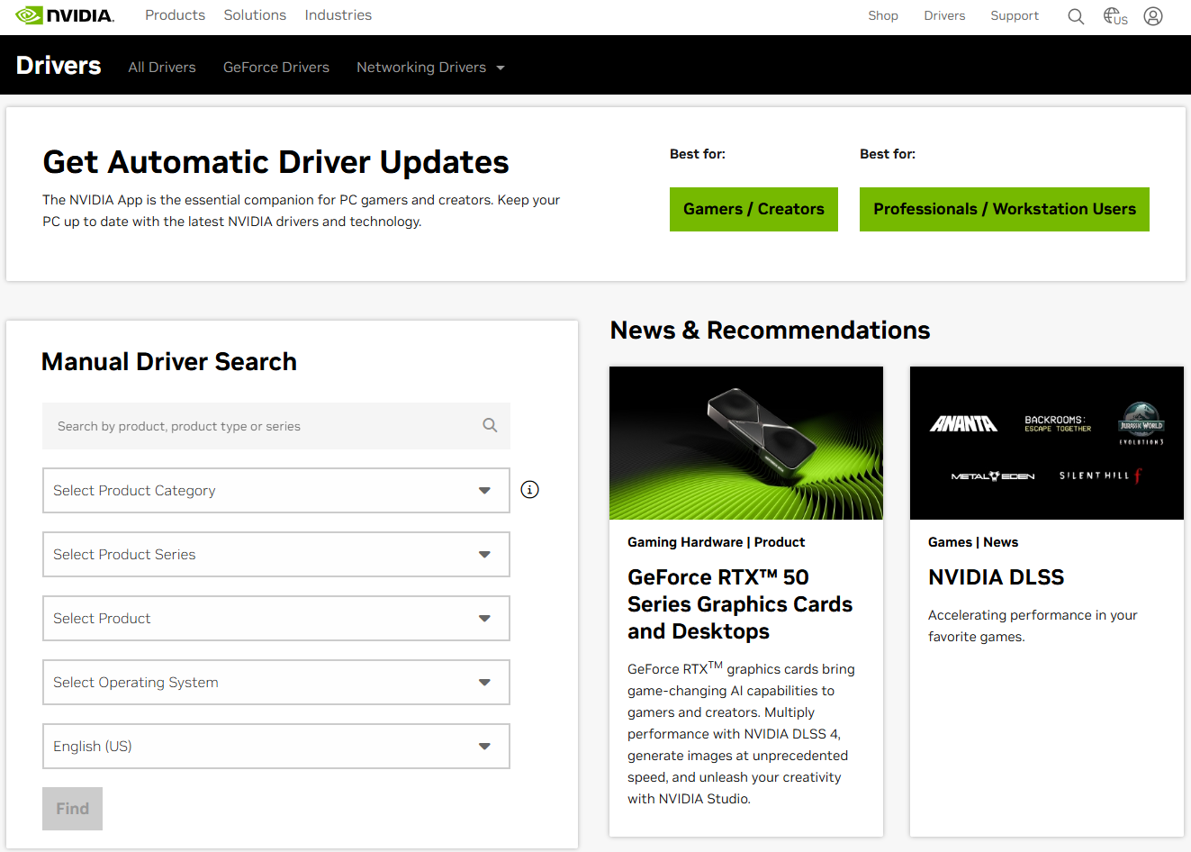The width and height of the screenshot is (1191, 852).
Task: Focus the Search by product input field
Action: [x=276, y=426]
